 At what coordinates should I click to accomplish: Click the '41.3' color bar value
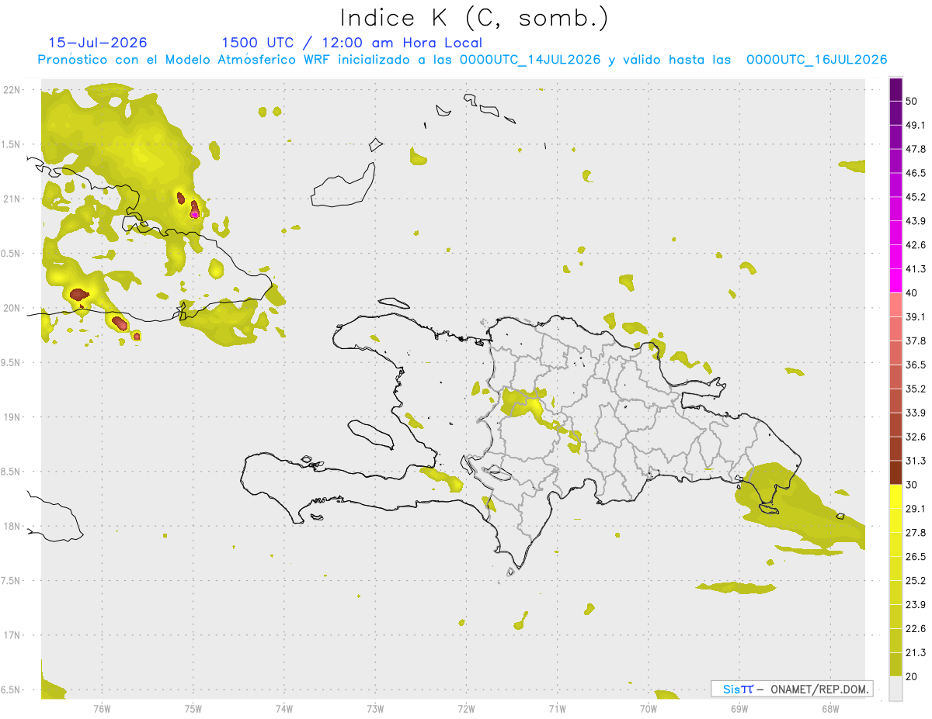click(x=916, y=269)
